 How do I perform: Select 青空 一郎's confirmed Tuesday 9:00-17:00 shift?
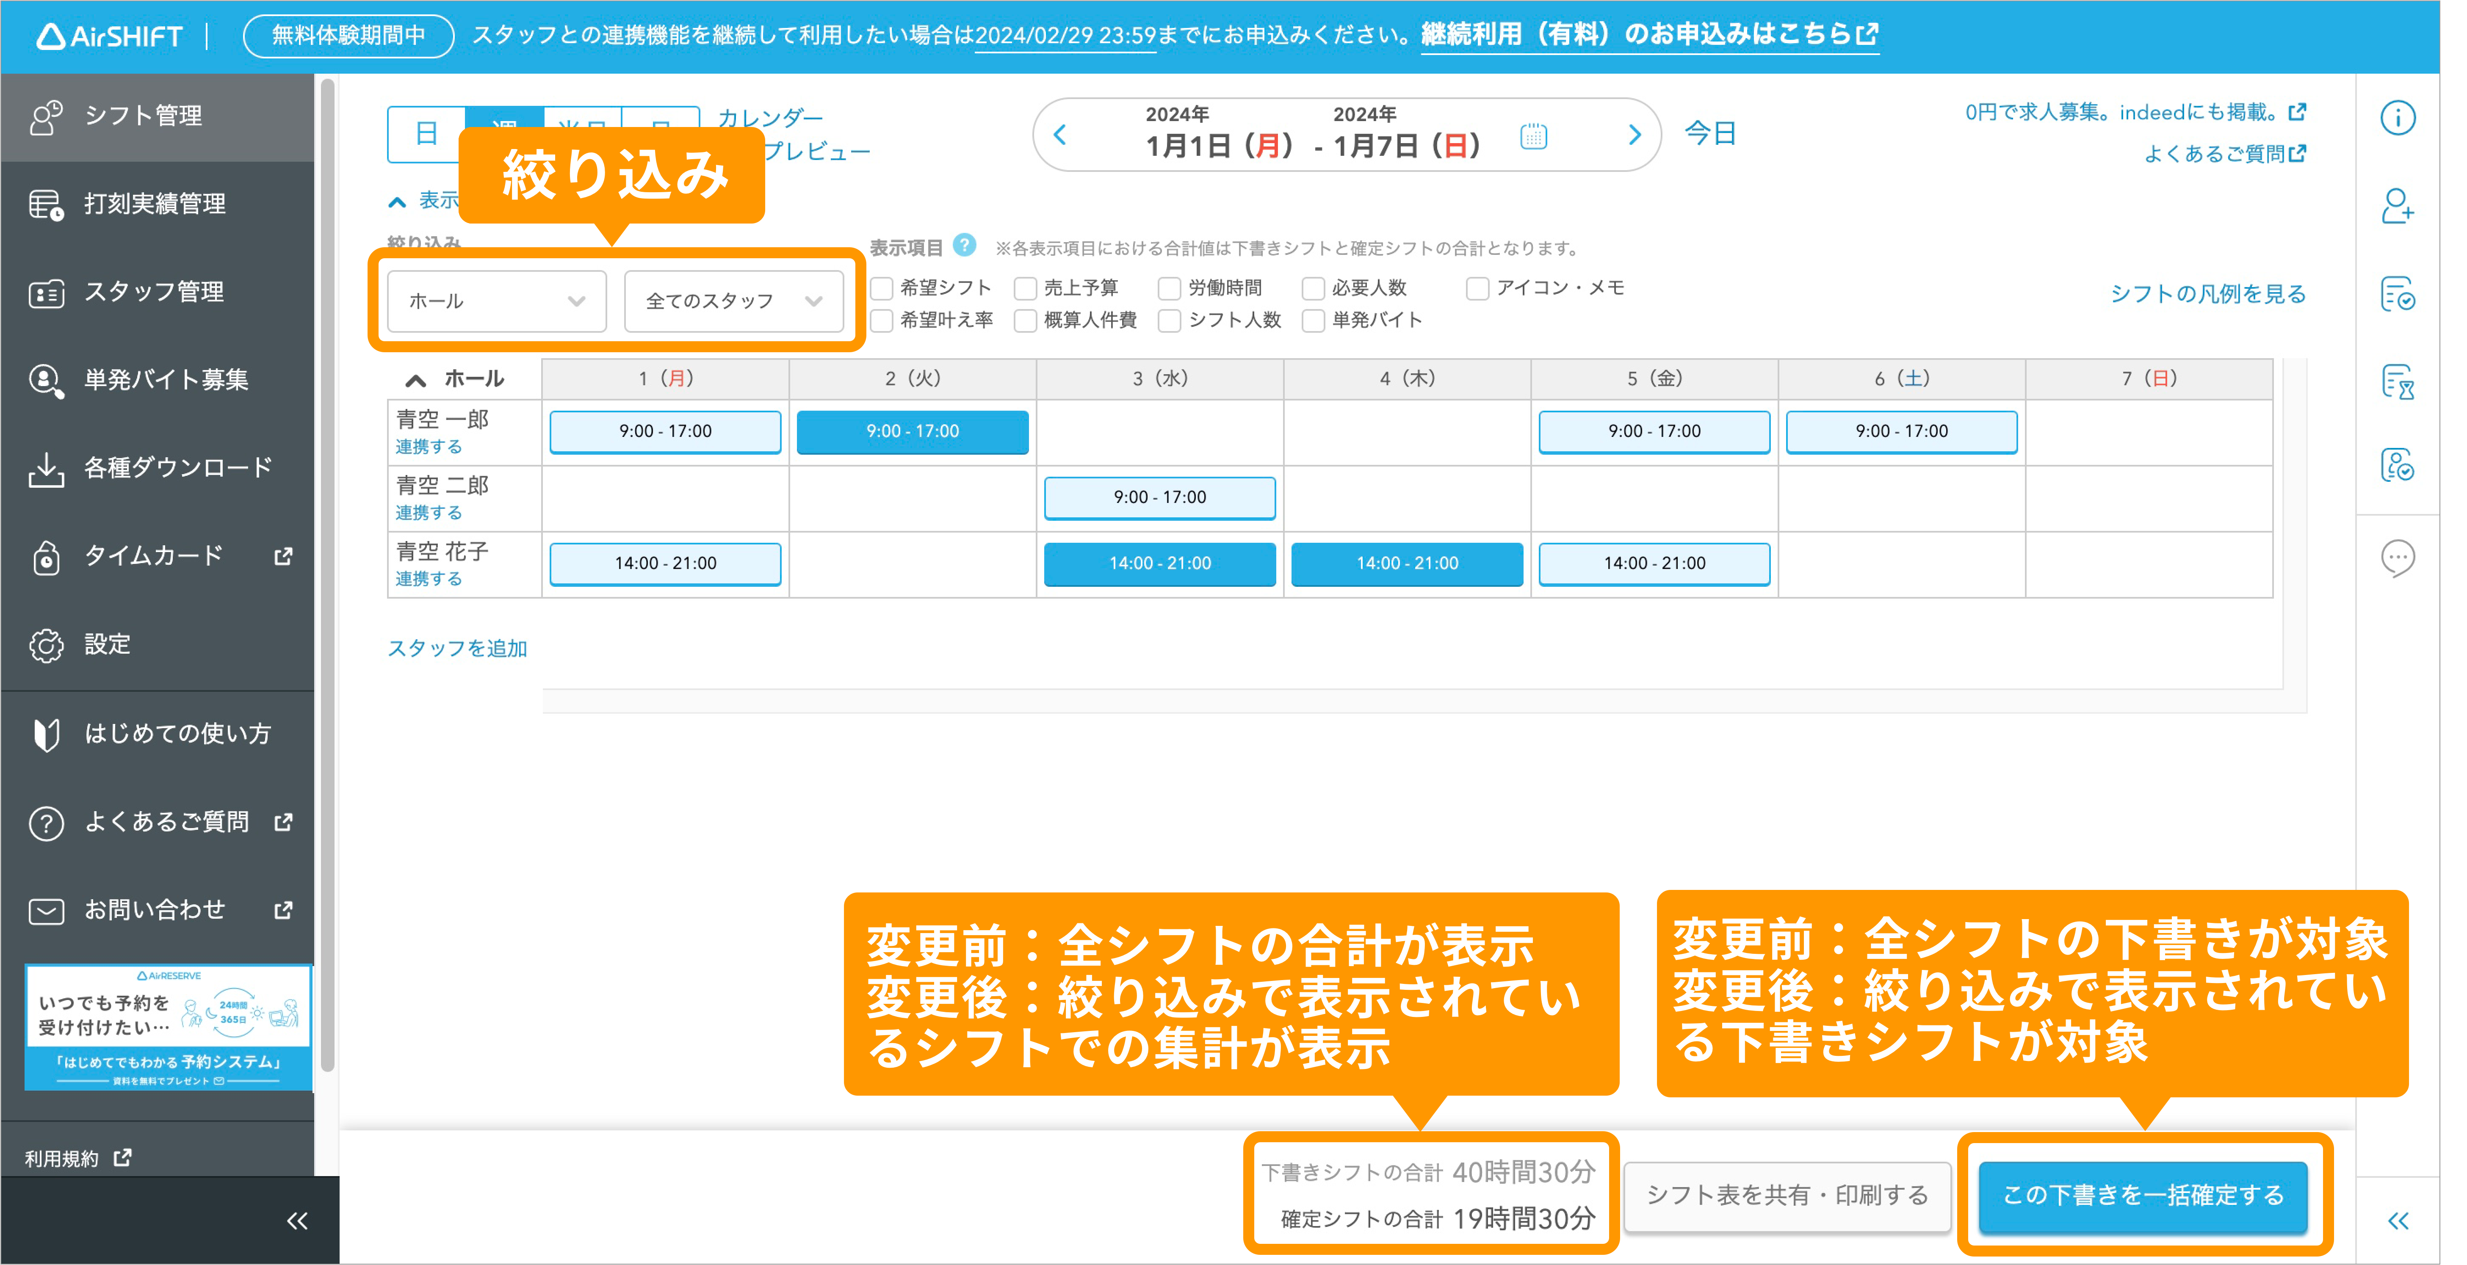(913, 432)
